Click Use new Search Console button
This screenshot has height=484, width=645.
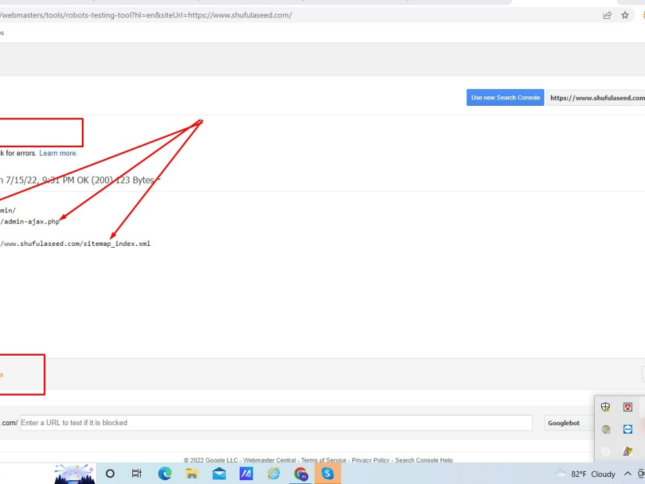pyautogui.click(x=505, y=97)
